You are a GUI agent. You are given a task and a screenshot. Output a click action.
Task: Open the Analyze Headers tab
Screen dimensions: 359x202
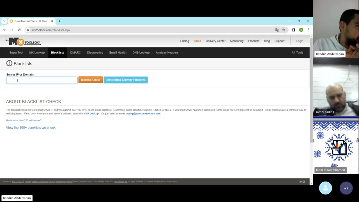pos(167,52)
